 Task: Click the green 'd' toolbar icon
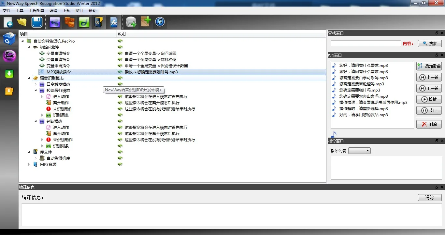pos(84,22)
